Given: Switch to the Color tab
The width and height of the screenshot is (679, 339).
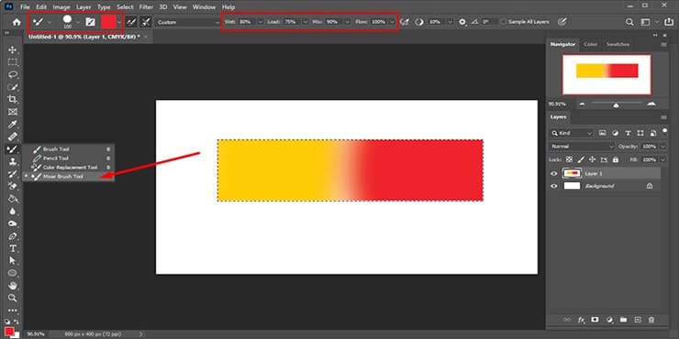Looking at the screenshot, I should 590,44.
